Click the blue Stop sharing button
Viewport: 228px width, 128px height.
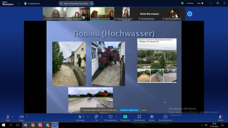129,110
